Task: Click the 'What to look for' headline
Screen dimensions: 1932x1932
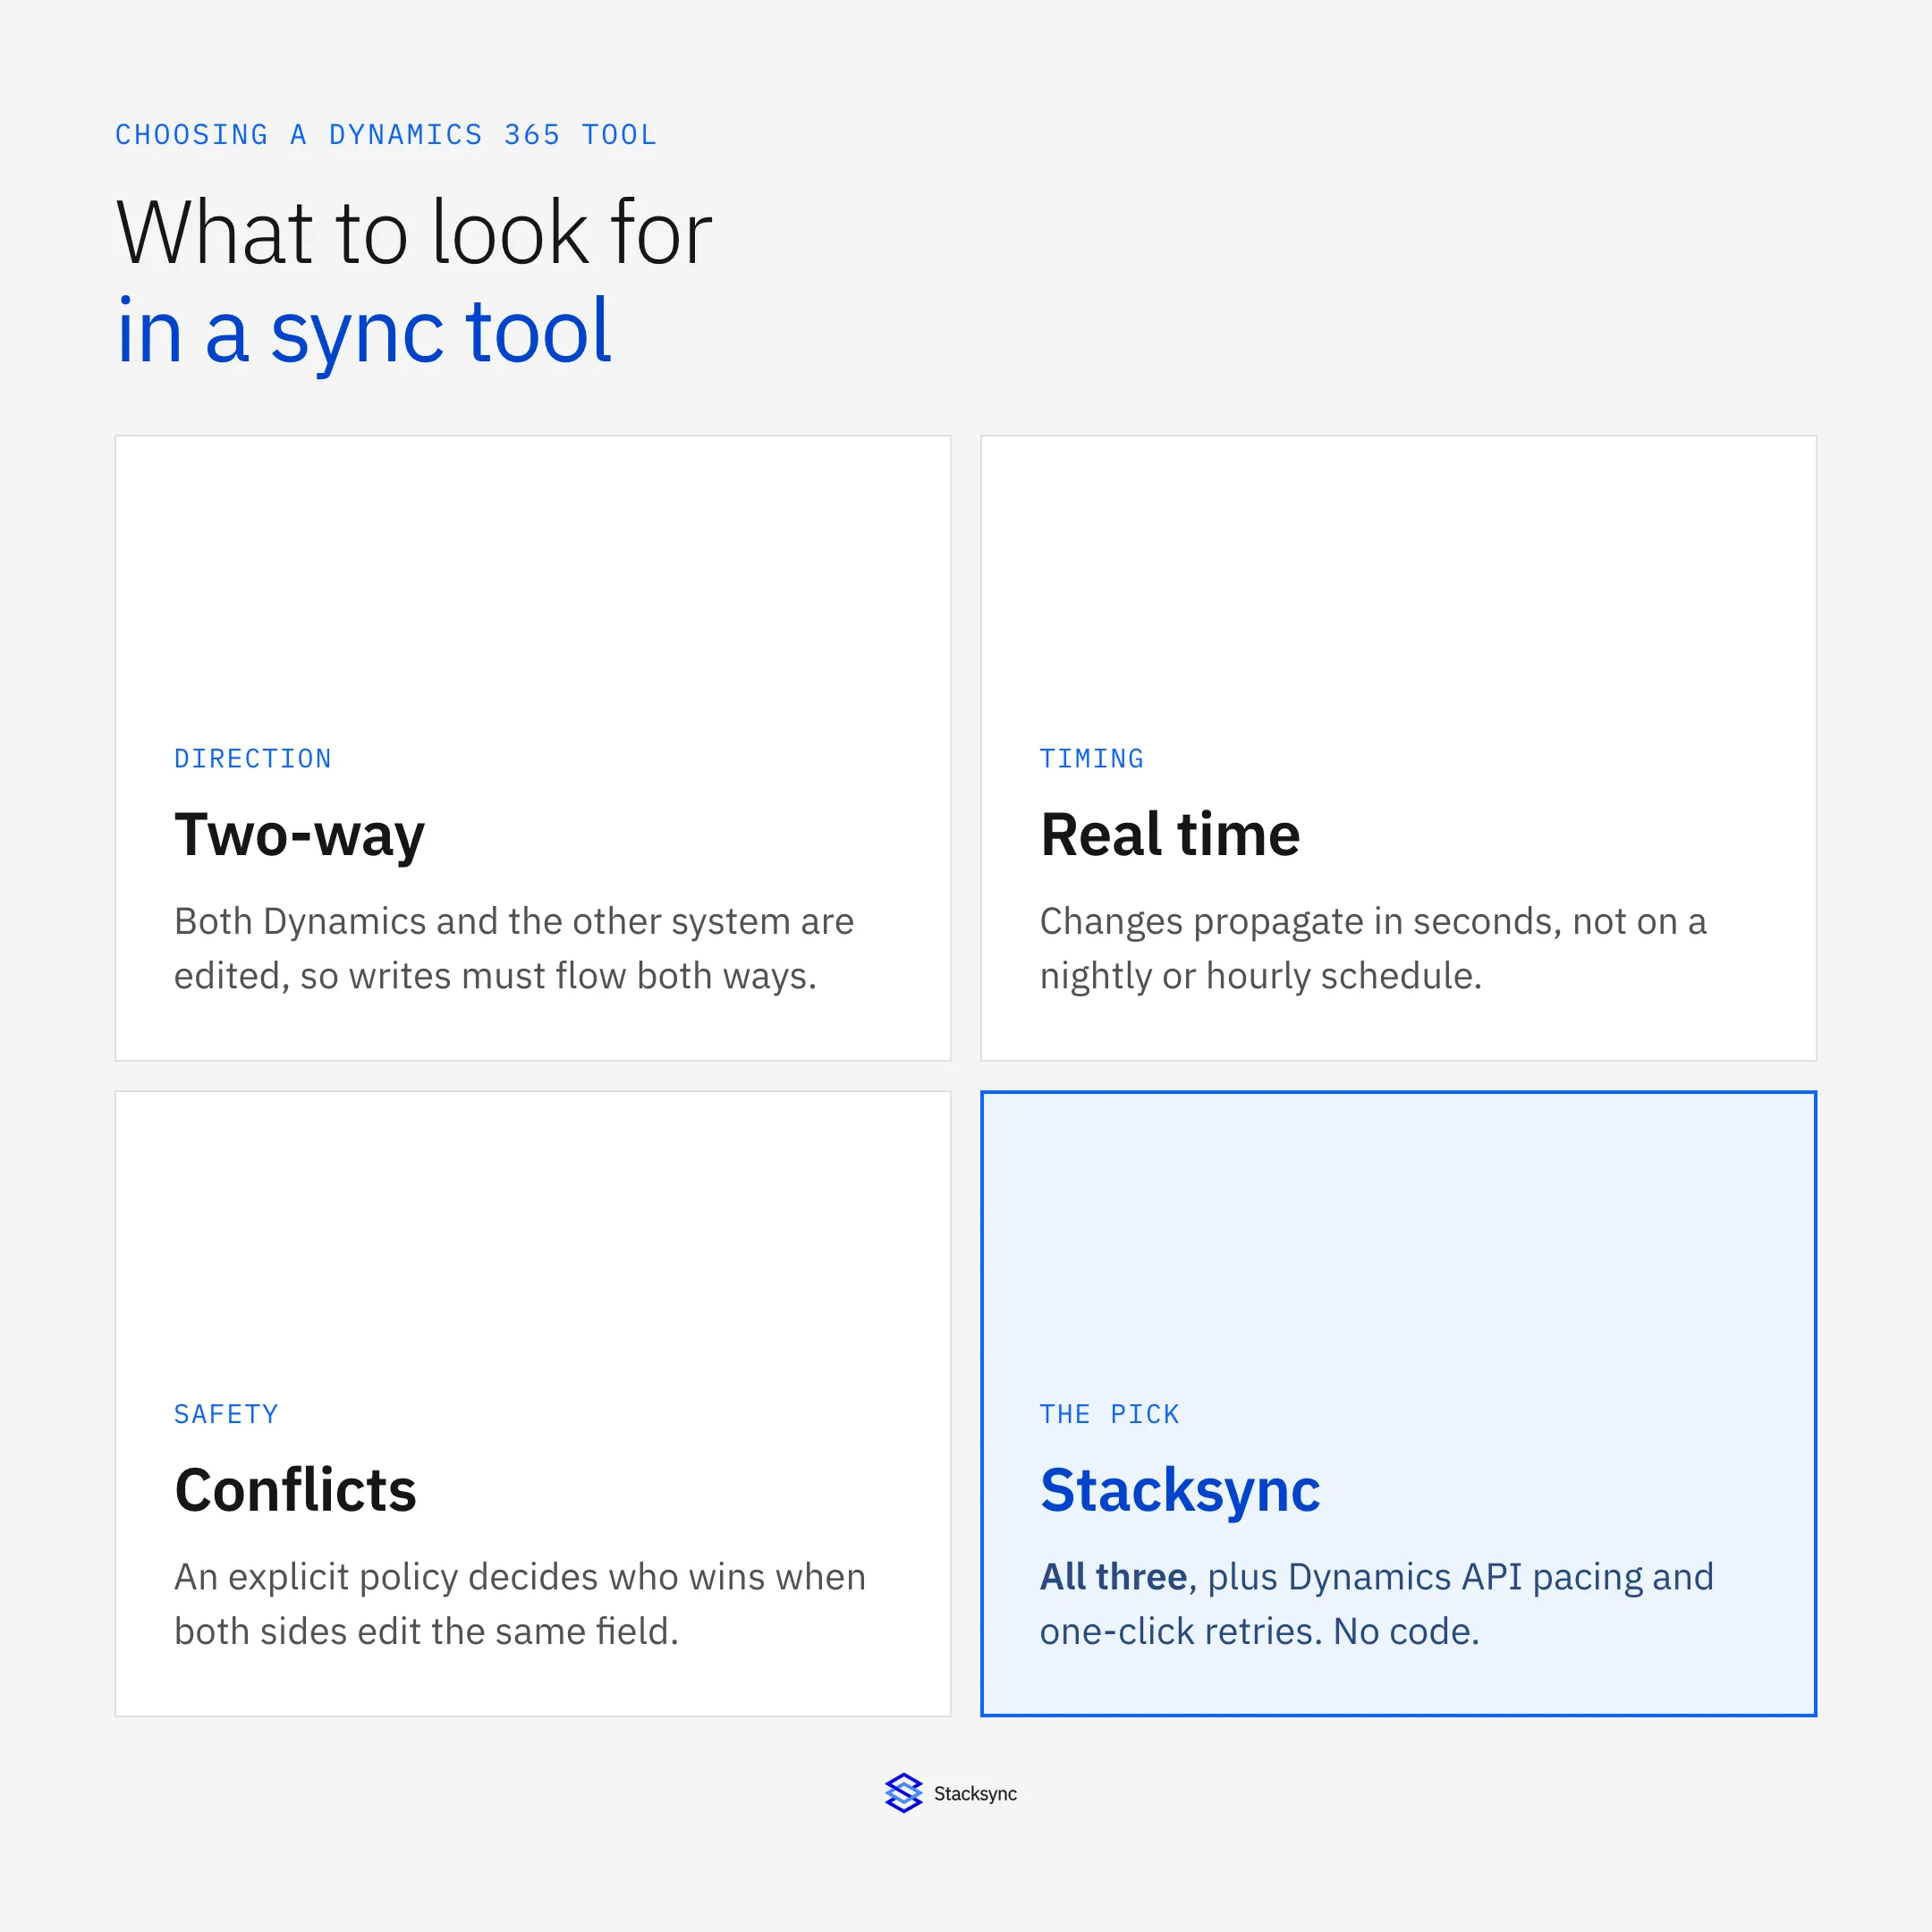Action: (414, 232)
